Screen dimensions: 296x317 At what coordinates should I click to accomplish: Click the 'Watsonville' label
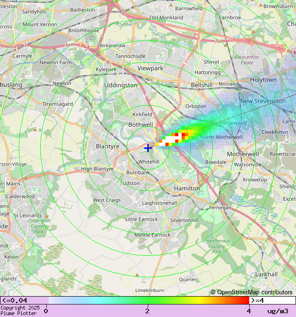(x=247, y=165)
